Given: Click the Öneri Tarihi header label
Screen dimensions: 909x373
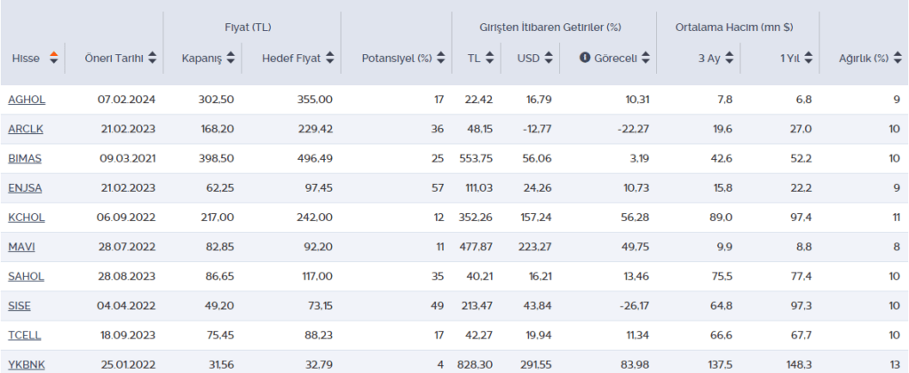Looking at the screenshot, I should pos(114,58).
